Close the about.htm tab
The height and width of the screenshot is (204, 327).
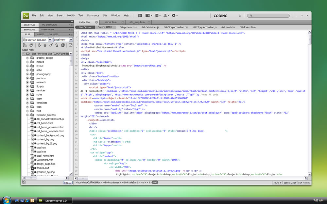[x=123, y=22]
